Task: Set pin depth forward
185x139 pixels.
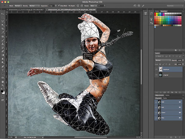Action: [78, 6]
